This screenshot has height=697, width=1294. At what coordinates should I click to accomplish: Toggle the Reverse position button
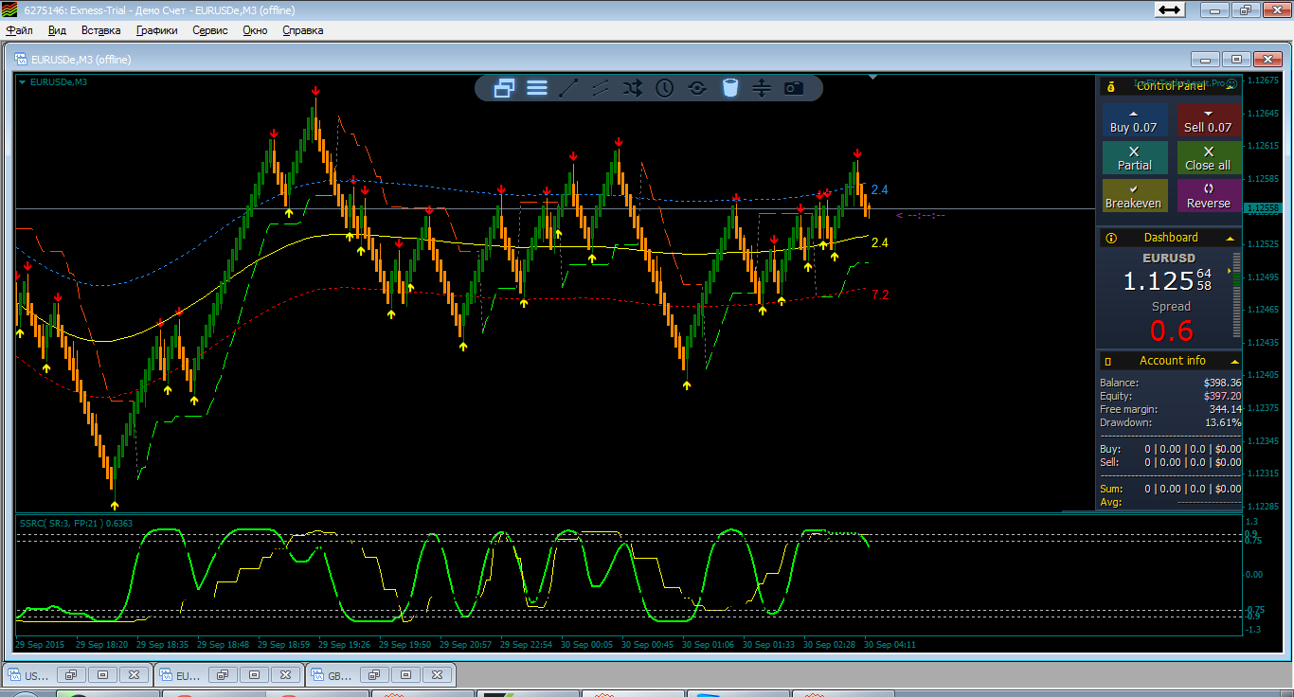point(1208,196)
